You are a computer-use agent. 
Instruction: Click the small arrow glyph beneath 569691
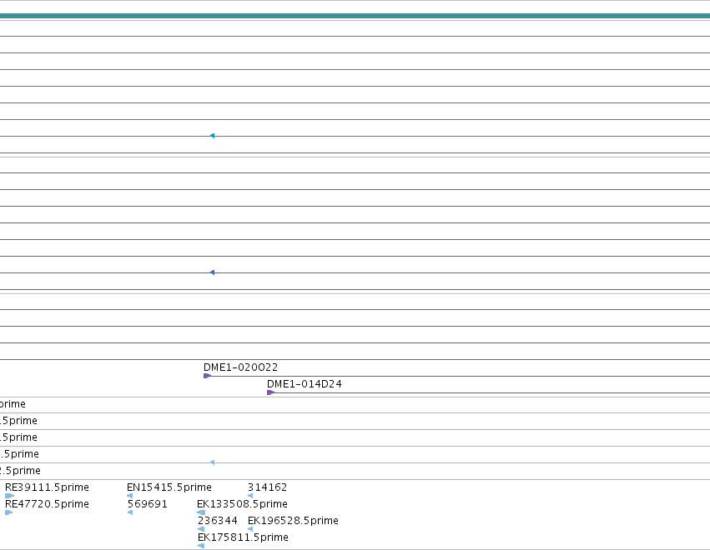[x=130, y=512]
